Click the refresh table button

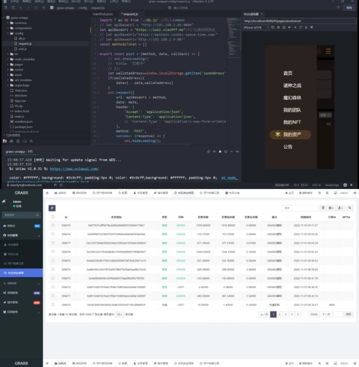click(52, 208)
